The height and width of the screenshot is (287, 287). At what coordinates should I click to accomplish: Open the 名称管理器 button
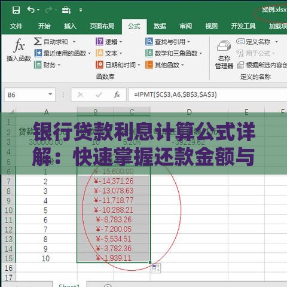point(224,54)
